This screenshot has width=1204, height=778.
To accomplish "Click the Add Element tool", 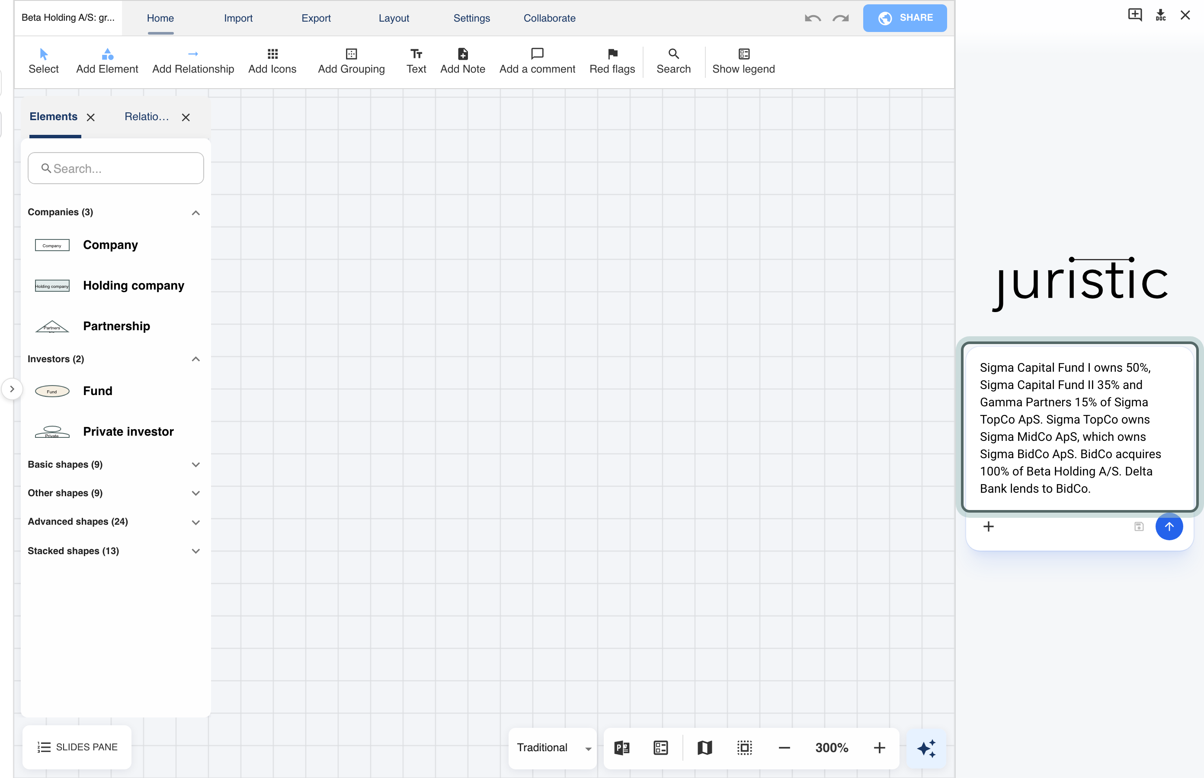I will (x=107, y=61).
